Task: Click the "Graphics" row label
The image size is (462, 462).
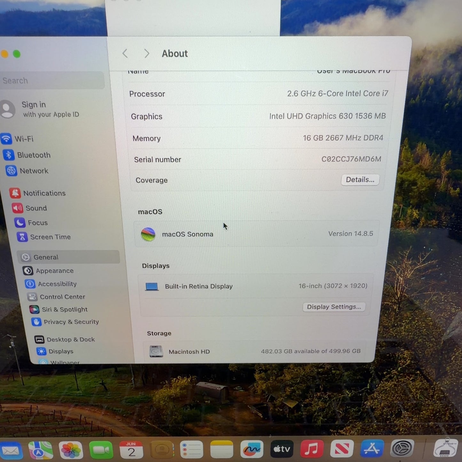Action: click(146, 117)
